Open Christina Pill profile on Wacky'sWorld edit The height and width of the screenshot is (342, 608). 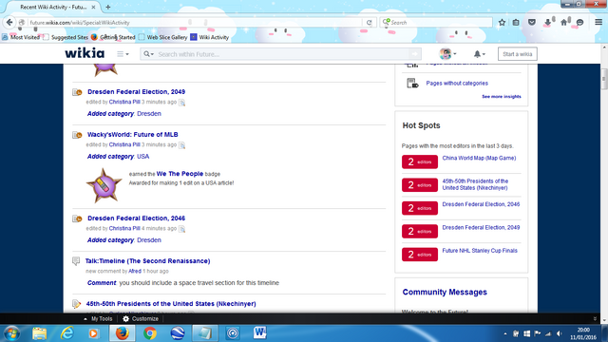[x=124, y=144]
